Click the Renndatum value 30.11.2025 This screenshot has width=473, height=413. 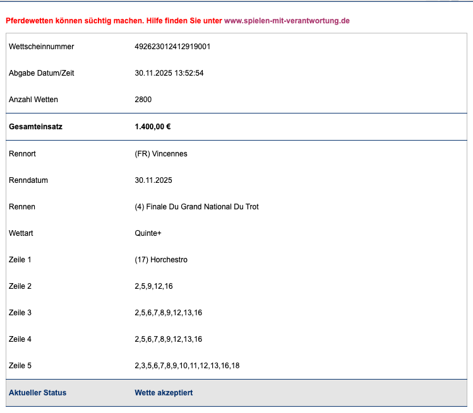point(153,180)
